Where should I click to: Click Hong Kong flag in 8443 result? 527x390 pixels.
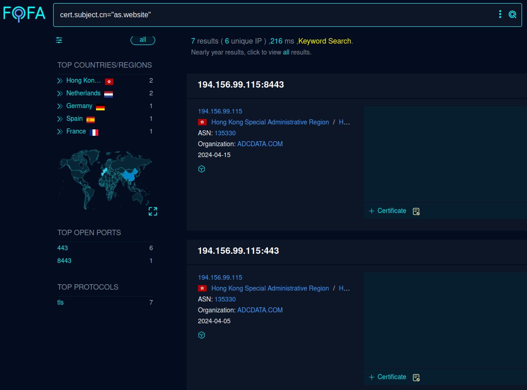(x=203, y=122)
